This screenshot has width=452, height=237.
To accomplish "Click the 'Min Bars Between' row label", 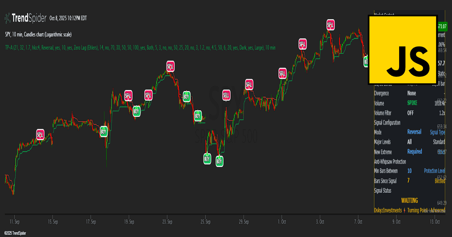I will [x=386, y=171].
